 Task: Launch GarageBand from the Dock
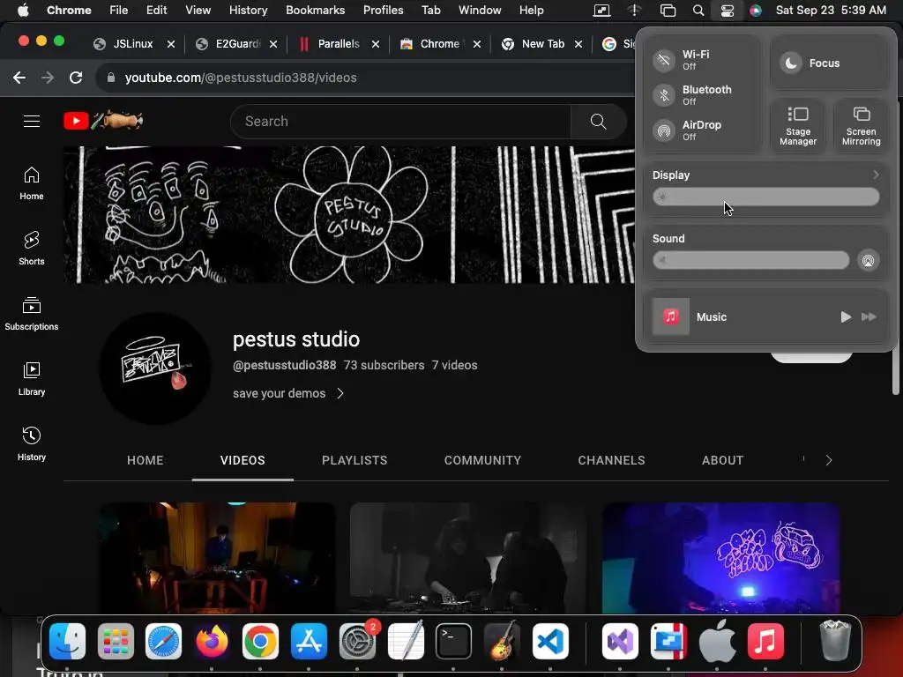[502, 642]
